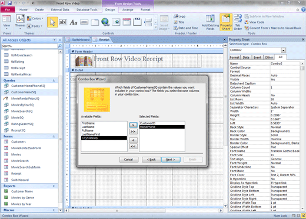Open theme Colors menu
This screenshot has height=219, width=306.
pyautogui.click(x=35, y=18)
